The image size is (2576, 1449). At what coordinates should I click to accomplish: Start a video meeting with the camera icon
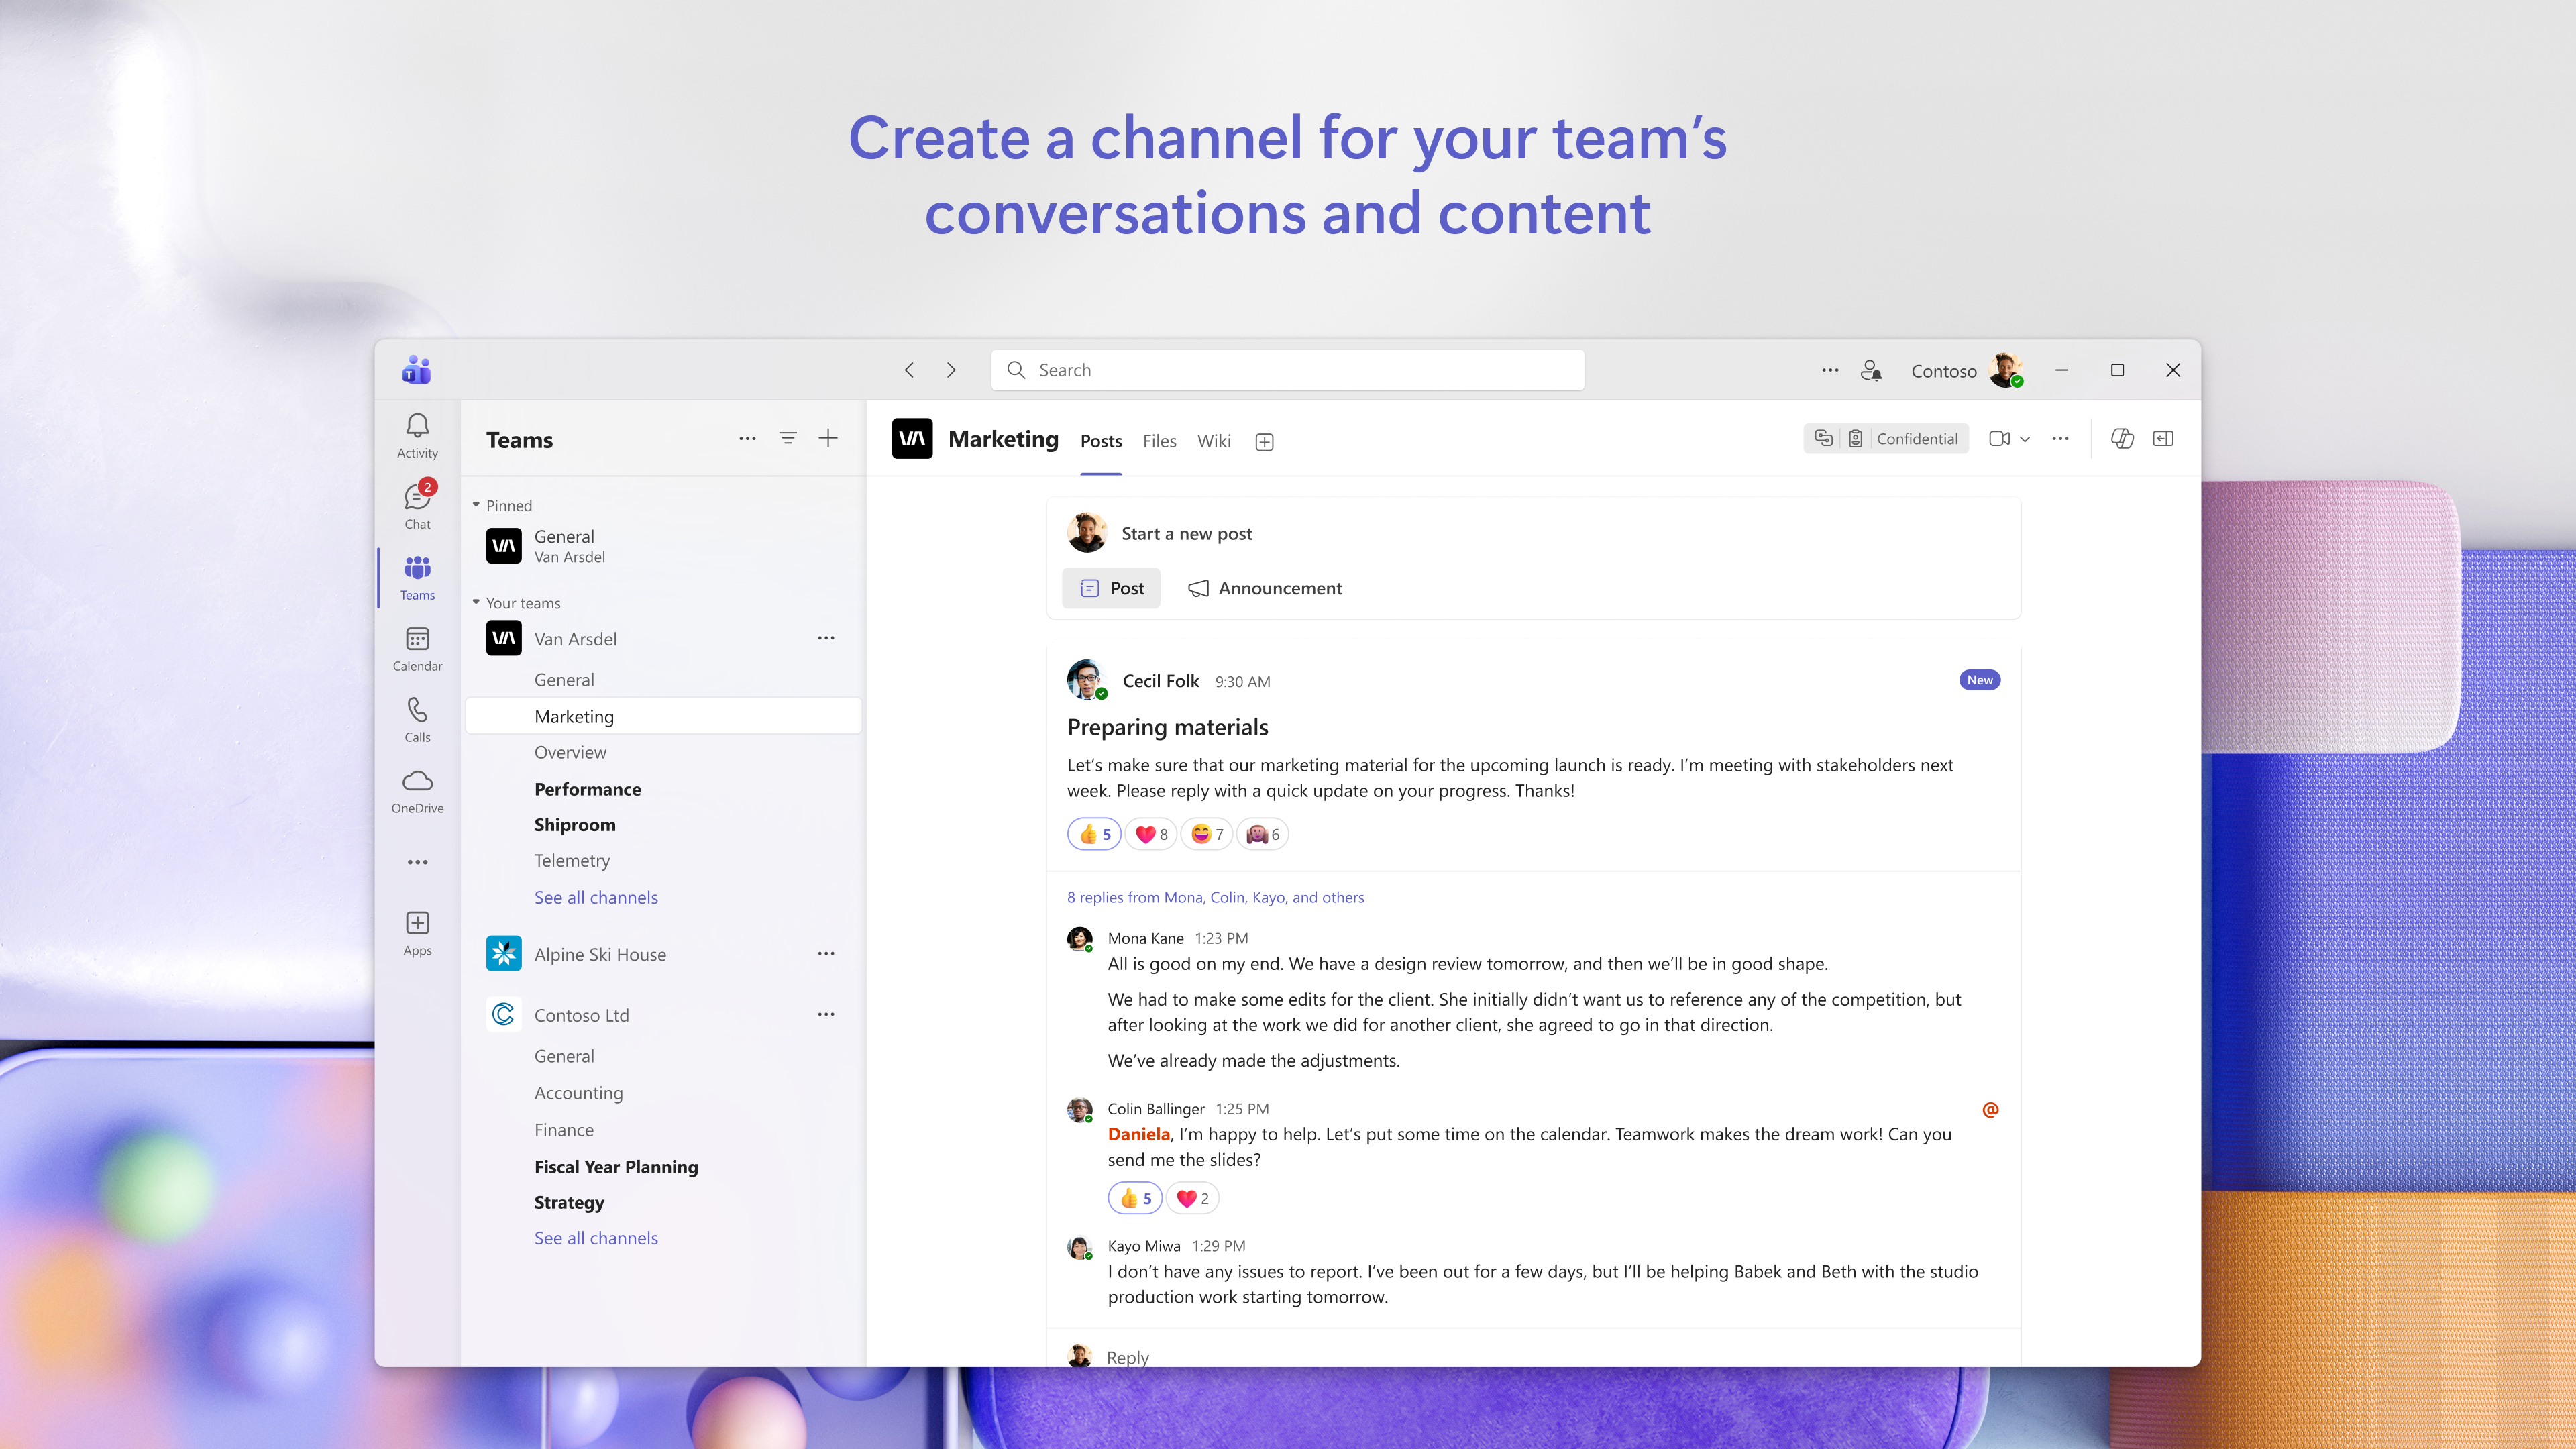coord(1999,438)
